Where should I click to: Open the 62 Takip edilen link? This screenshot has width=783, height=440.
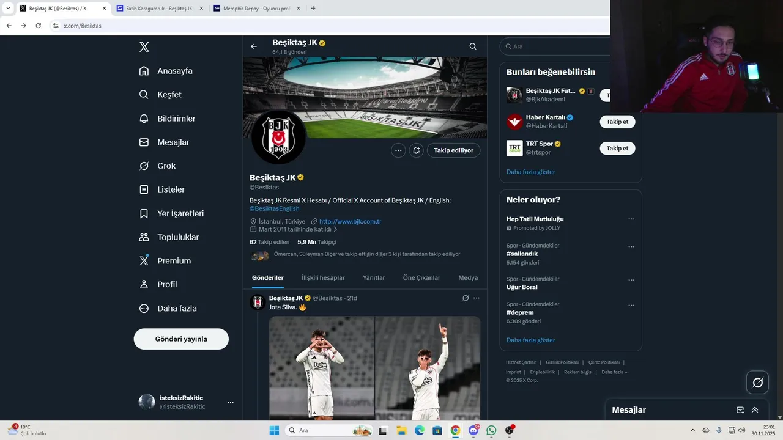point(269,242)
